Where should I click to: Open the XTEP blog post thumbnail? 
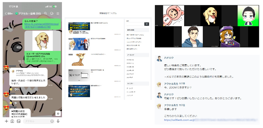pyautogui.click(x=79, y=75)
